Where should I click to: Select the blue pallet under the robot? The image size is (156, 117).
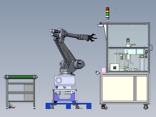point(68,106)
